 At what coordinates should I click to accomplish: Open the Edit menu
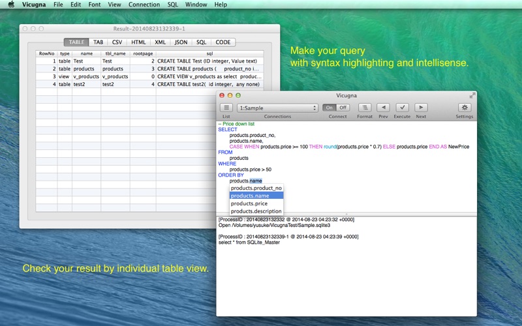pyautogui.click(x=76, y=5)
